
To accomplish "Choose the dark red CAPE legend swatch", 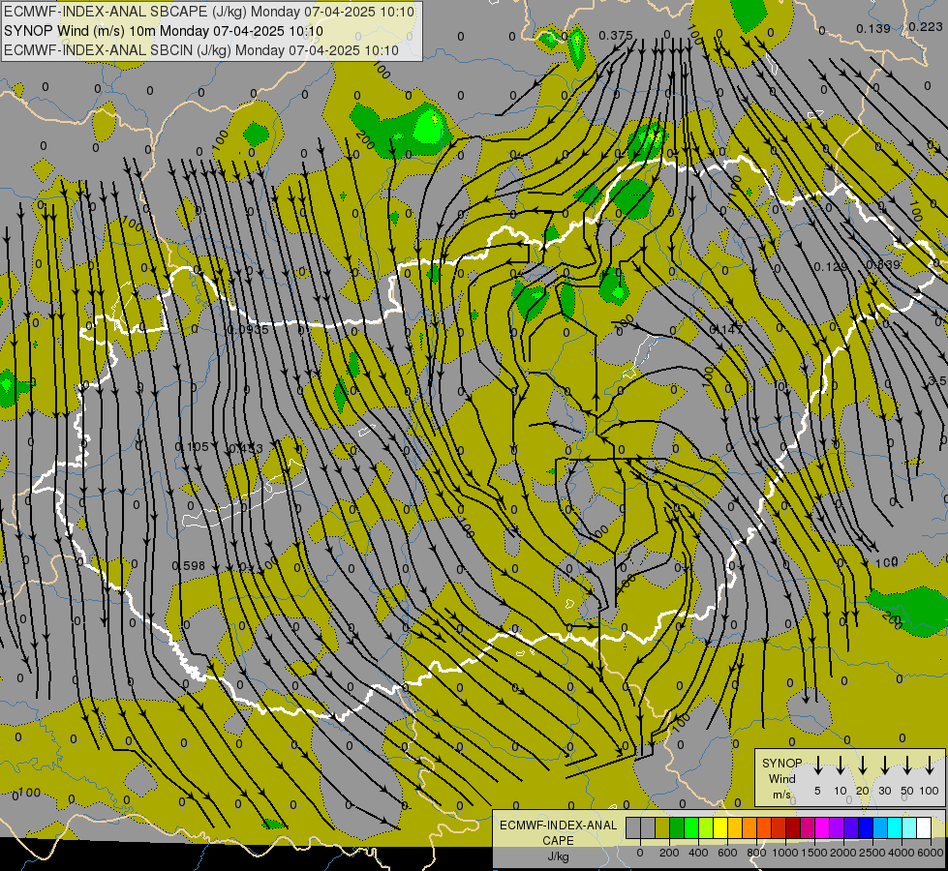I will tap(793, 827).
